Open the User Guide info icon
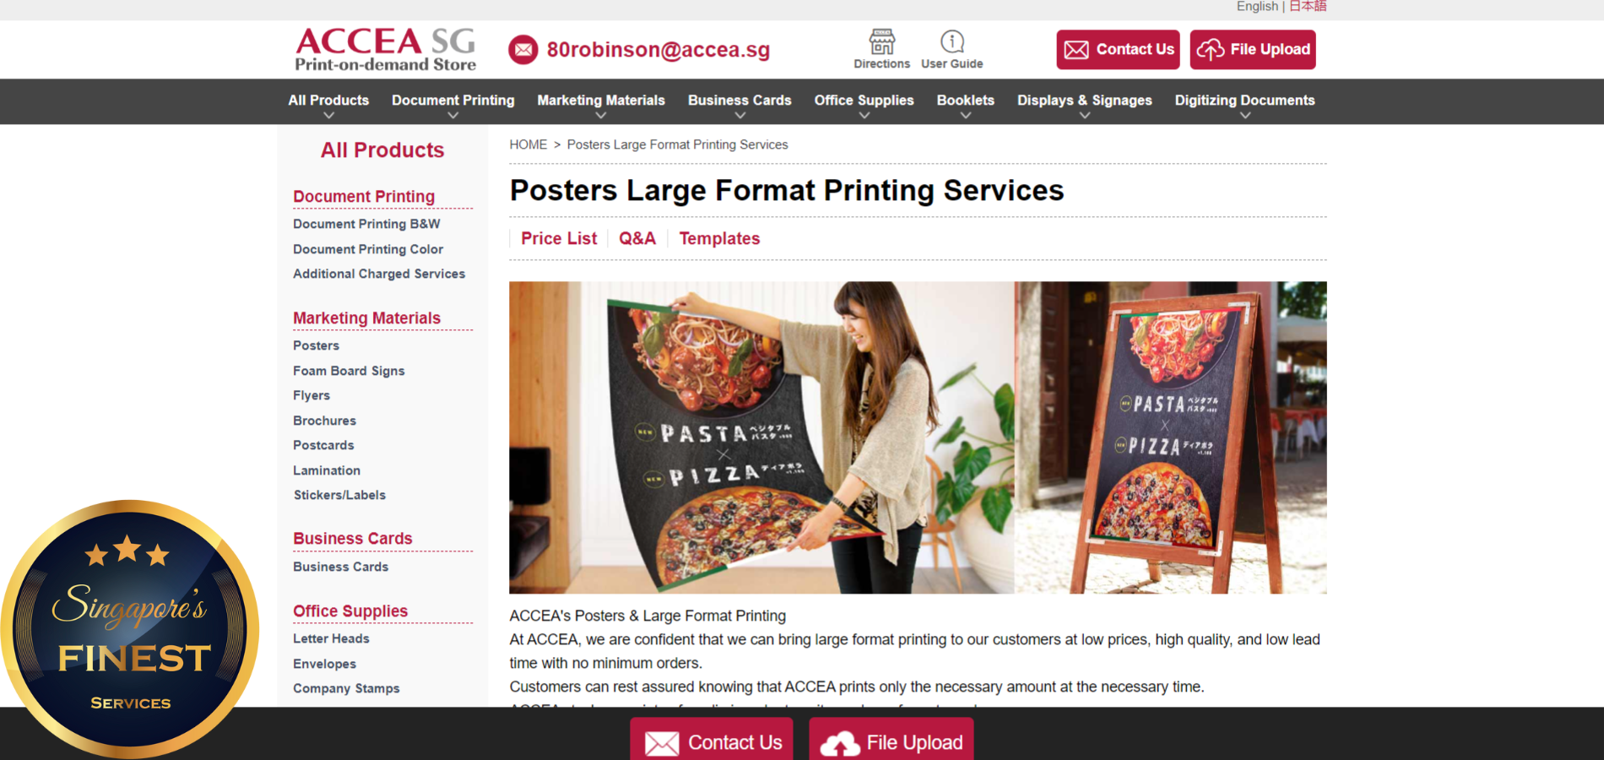This screenshot has width=1604, height=760. pos(952,41)
